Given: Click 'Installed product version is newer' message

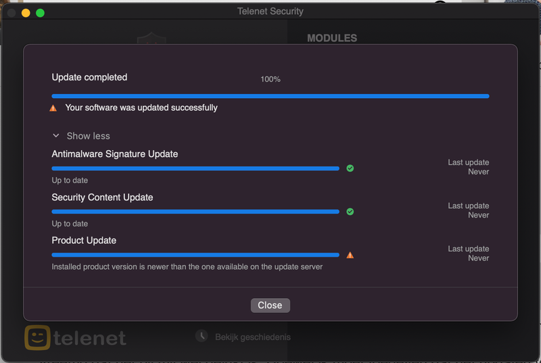Looking at the screenshot, I should (187, 267).
